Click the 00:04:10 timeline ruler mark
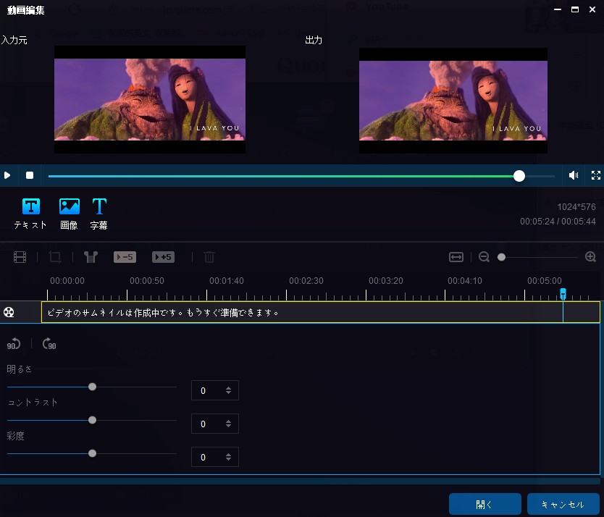This screenshot has width=604, height=517. point(464,281)
